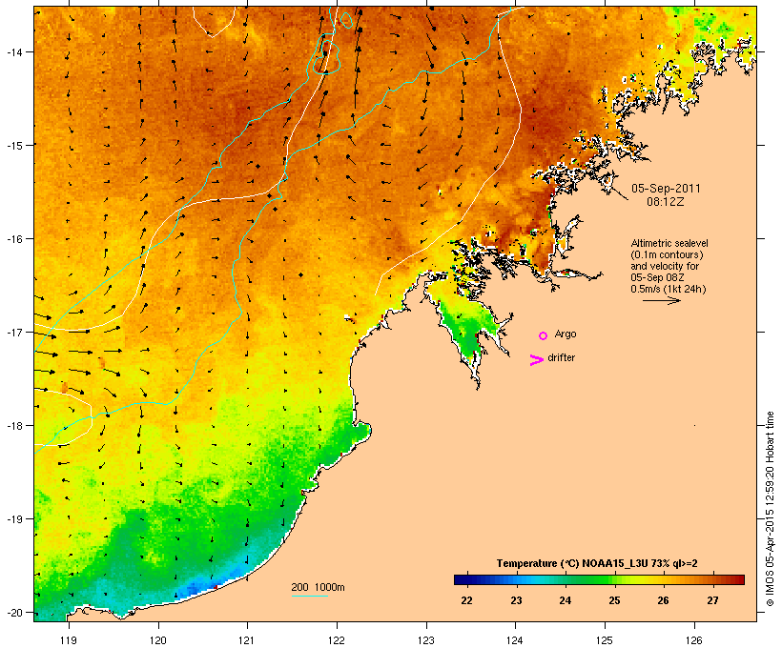Click the latitude axis label -14
The height and width of the screenshot is (648, 782).
tap(14, 51)
